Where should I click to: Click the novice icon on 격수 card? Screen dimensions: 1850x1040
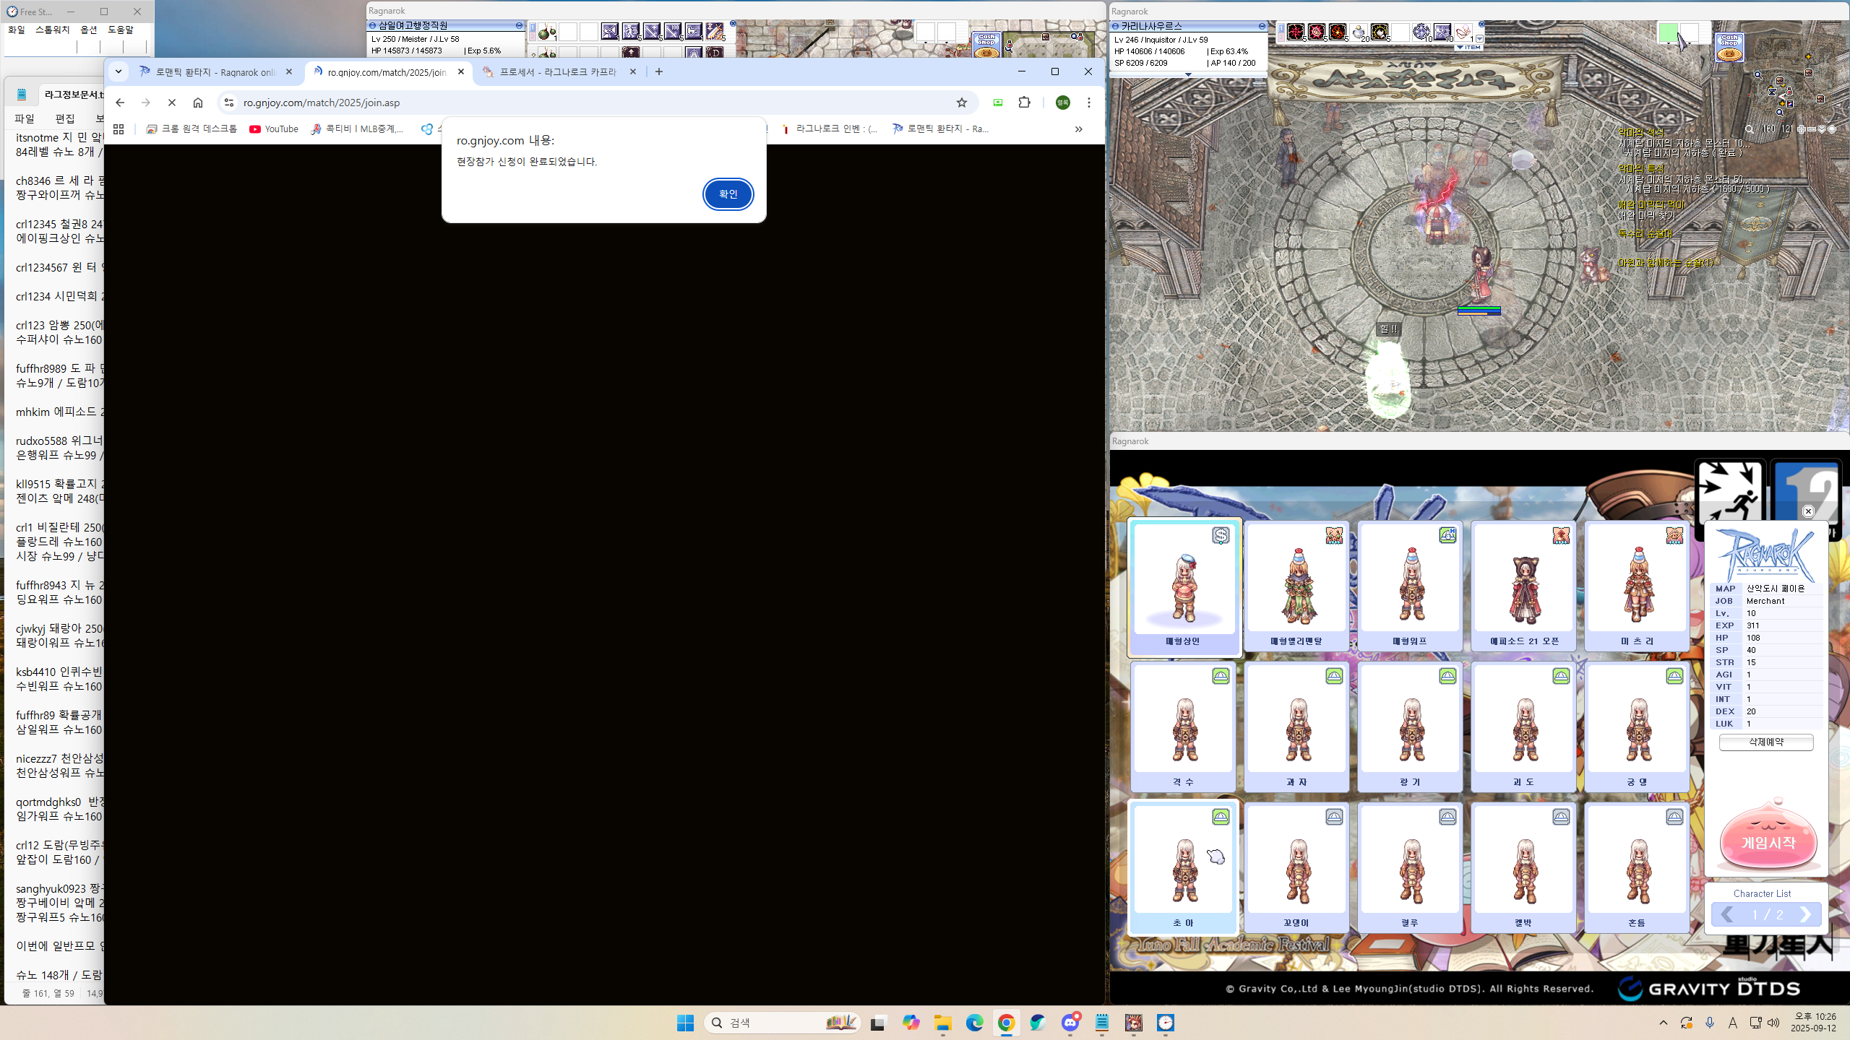(1221, 676)
